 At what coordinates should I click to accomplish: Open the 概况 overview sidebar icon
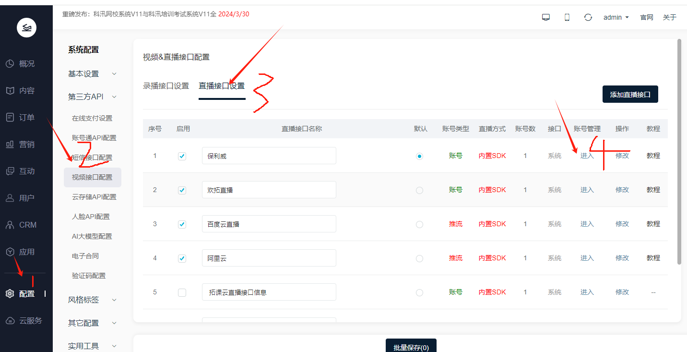[10, 64]
